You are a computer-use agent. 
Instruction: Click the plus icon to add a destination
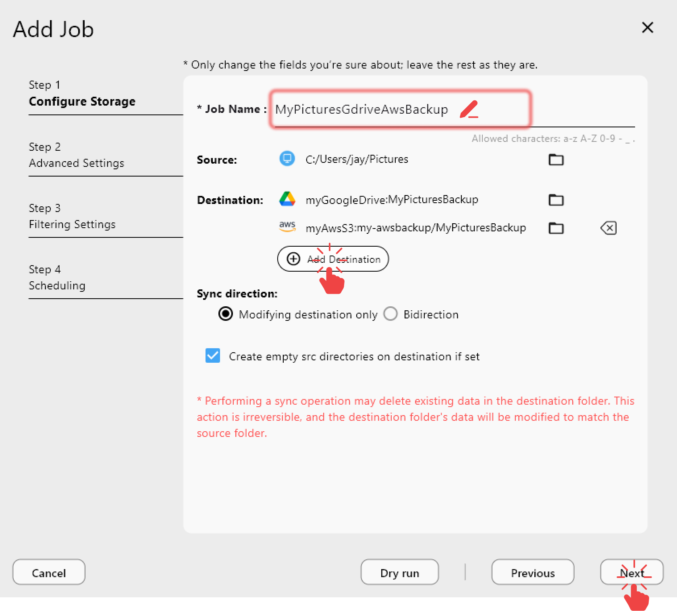pos(293,259)
